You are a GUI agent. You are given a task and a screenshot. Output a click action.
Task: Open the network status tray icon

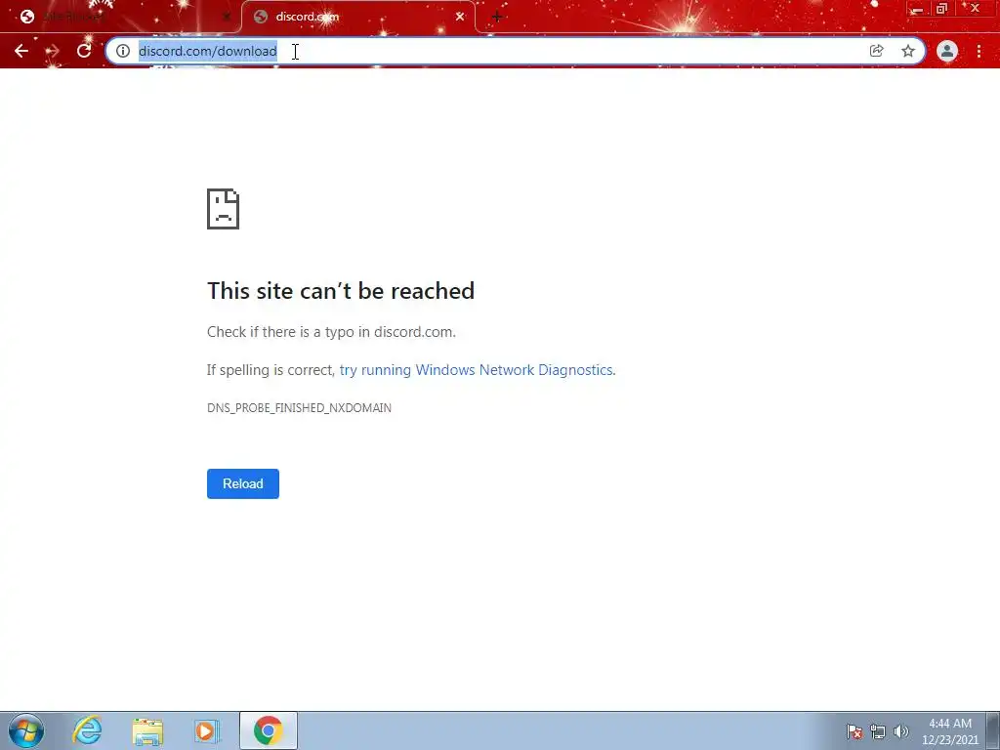coord(878,731)
